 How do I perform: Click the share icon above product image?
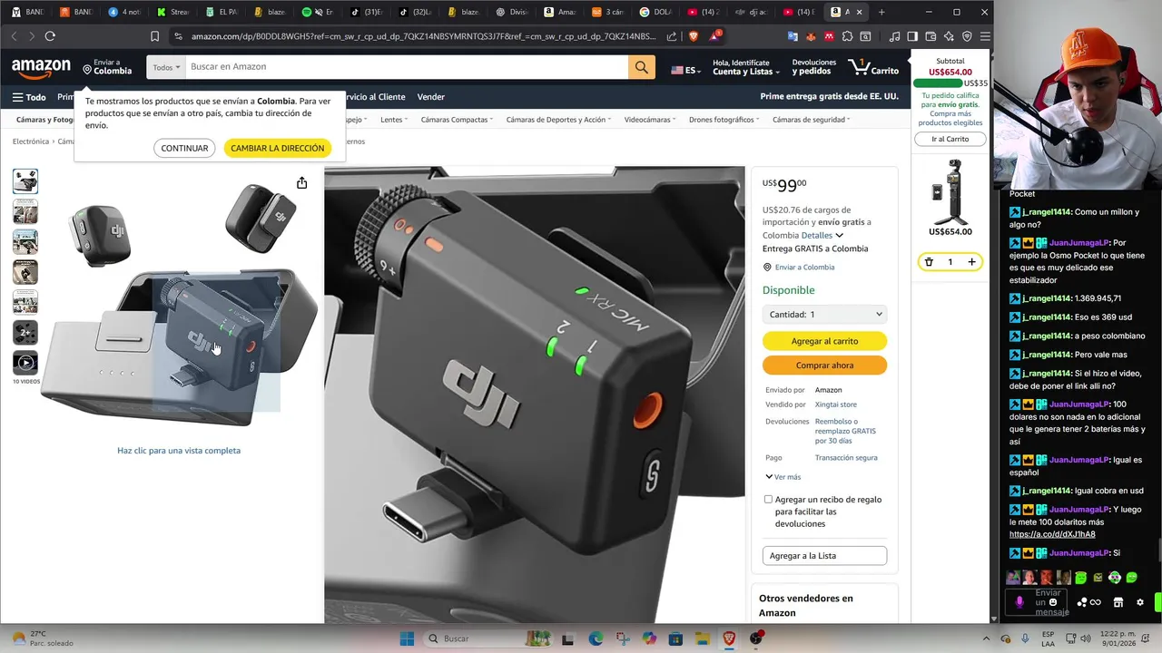tap(301, 183)
